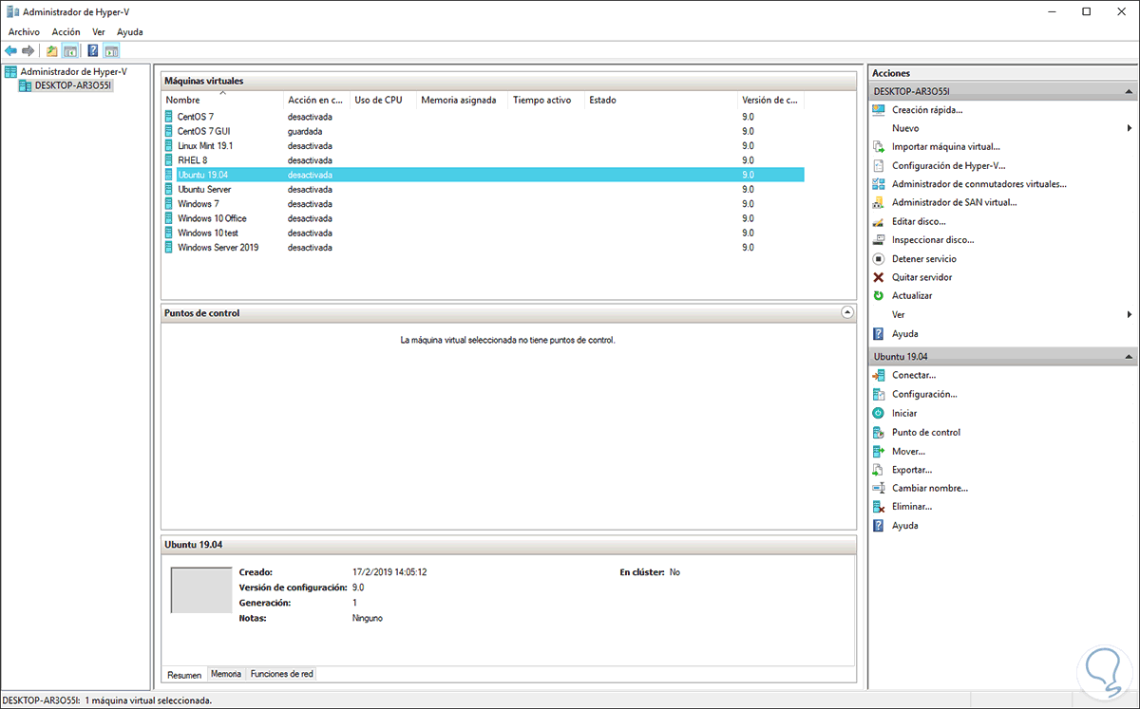
Task: Click the Back arrow toolbar icon
Action: [10, 50]
